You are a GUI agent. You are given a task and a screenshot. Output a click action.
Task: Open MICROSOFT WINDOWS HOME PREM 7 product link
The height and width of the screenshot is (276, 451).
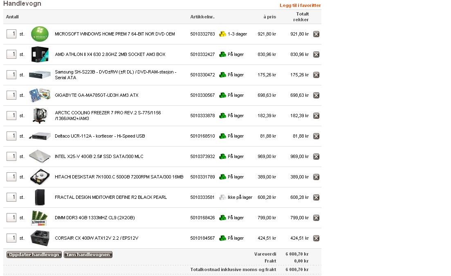coord(115,34)
